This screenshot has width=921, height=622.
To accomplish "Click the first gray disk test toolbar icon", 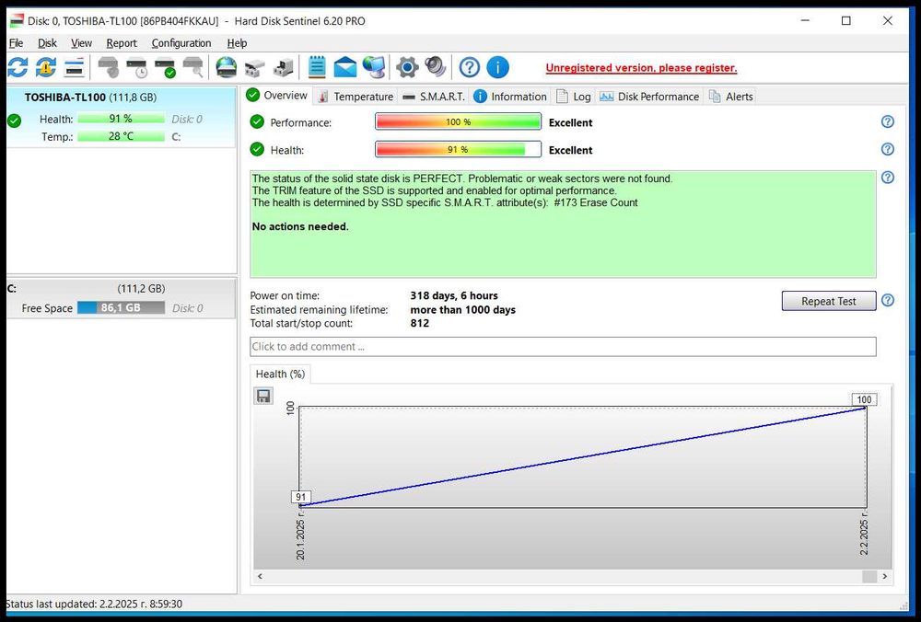I will (108, 67).
